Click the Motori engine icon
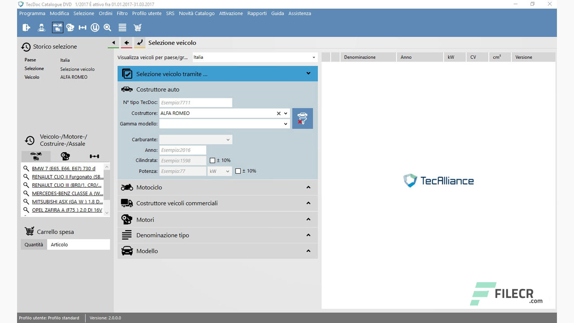The image size is (574, 323). click(127, 219)
